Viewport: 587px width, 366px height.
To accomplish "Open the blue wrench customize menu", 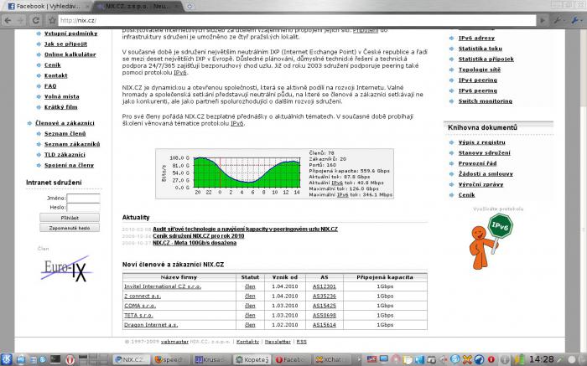I will coord(576,20).
